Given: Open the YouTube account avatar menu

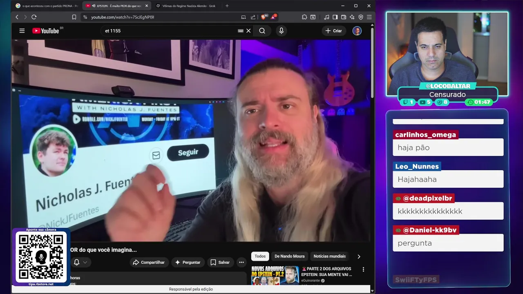Looking at the screenshot, I should click(357, 31).
